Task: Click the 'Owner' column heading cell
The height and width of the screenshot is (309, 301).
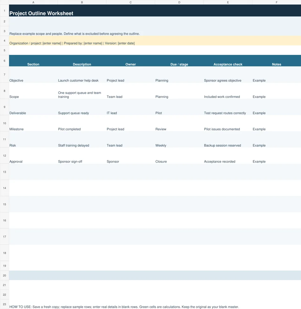Action: (130, 61)
